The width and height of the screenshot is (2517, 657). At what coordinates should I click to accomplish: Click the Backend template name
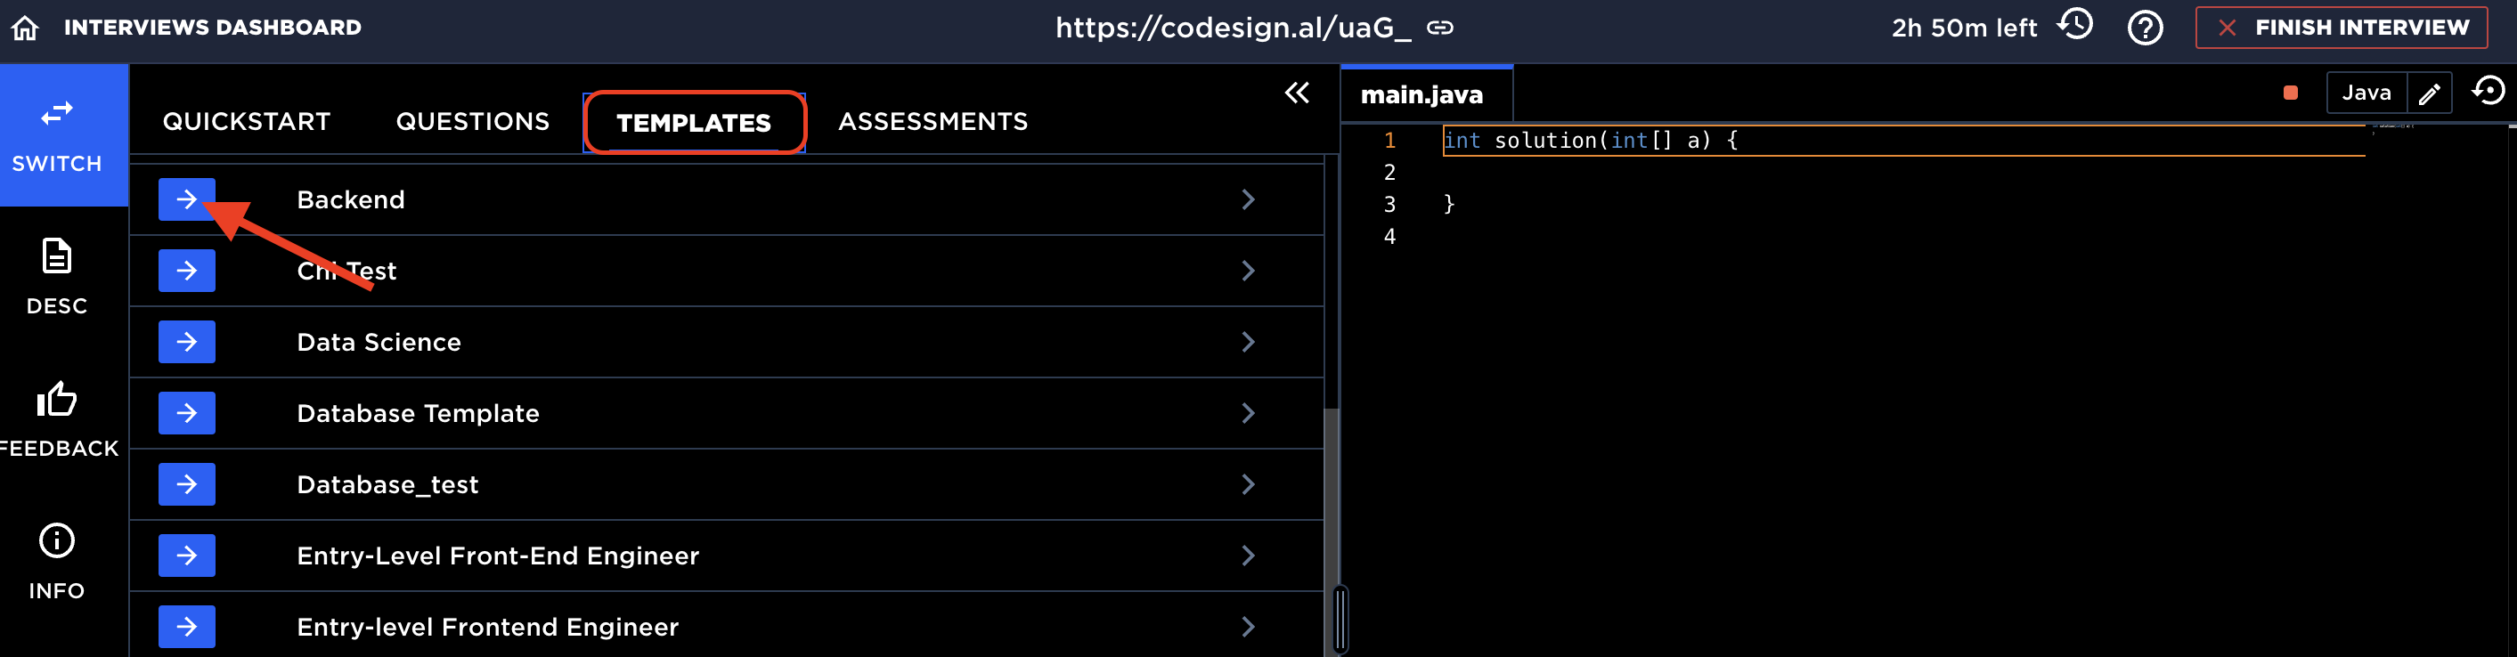[x=350, y=199]
